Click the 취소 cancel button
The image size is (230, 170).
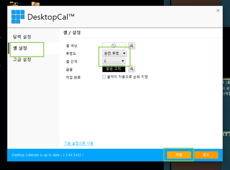(x=206, y=155)
